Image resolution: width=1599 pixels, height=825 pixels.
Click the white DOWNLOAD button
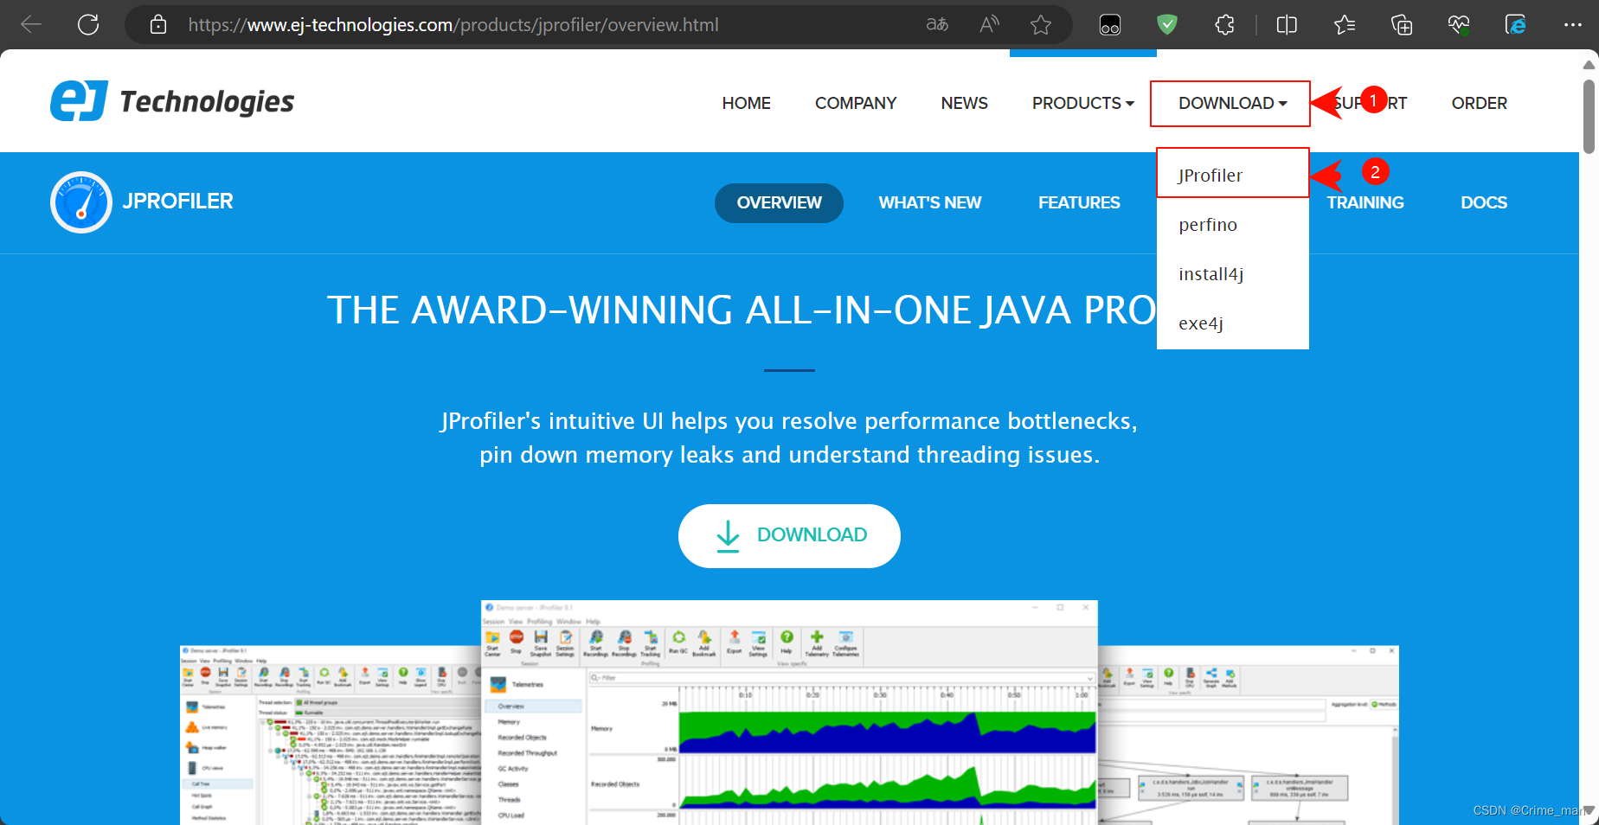(x=789, y=535)
